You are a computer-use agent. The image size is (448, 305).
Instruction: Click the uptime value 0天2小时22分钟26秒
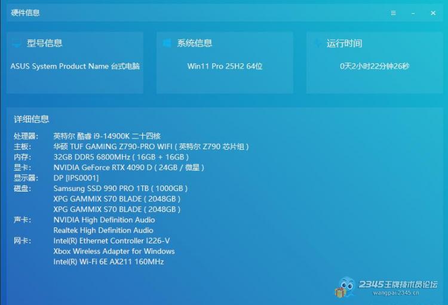tap(375, 66)
